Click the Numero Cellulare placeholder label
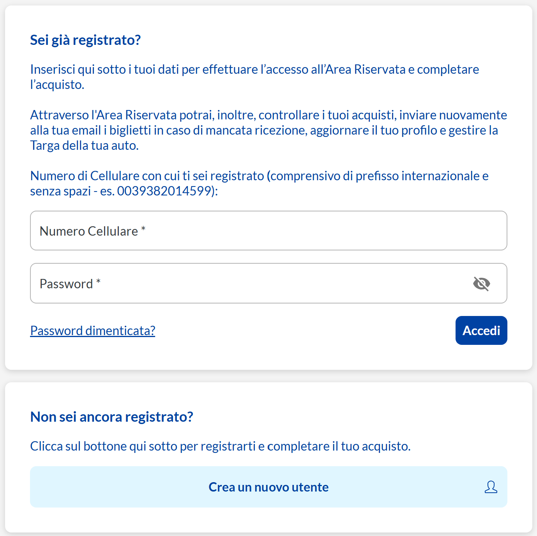Image resolution: width=537 pixels, height=536 pixels. pos(89,231)
